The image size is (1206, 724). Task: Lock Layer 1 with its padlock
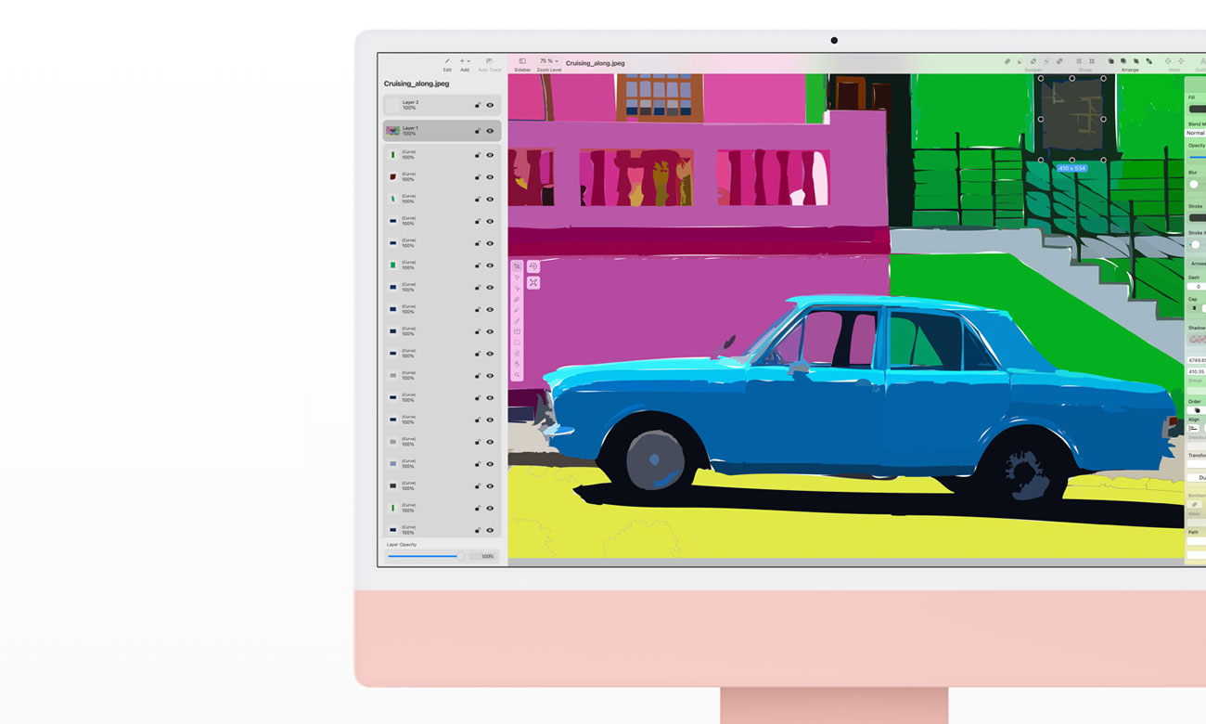[x=478, y=131]
